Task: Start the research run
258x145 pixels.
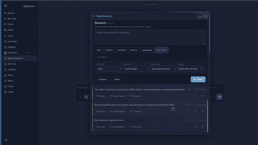Action: point(198,79)
